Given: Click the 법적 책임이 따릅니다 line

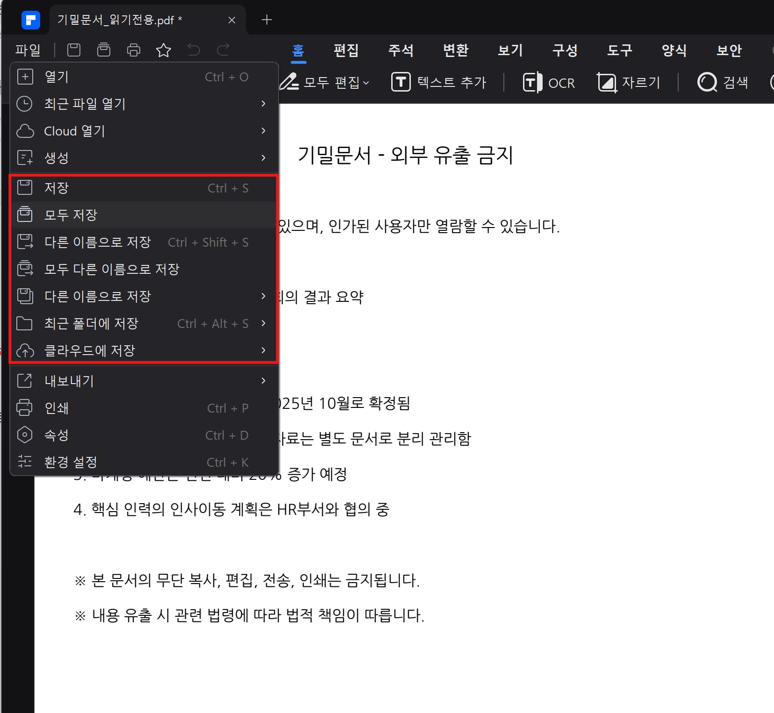Looking at the screenshot, I should (250, 615).
